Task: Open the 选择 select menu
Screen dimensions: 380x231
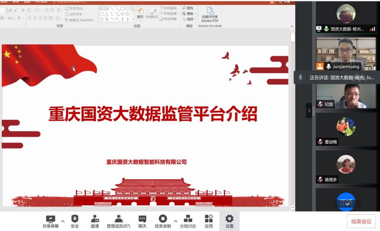Action: tap(189, 19)
